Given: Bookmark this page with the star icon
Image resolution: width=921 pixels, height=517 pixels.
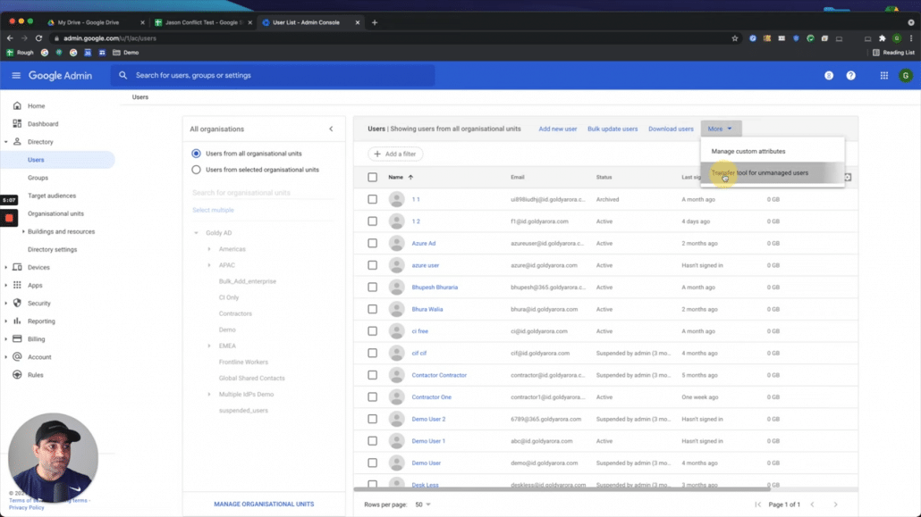Looking at the screenshot, I should (735, 38).
